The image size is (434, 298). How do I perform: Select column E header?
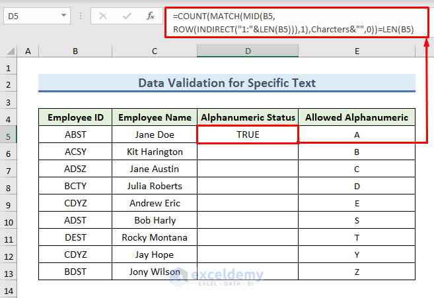click(357, 51)
